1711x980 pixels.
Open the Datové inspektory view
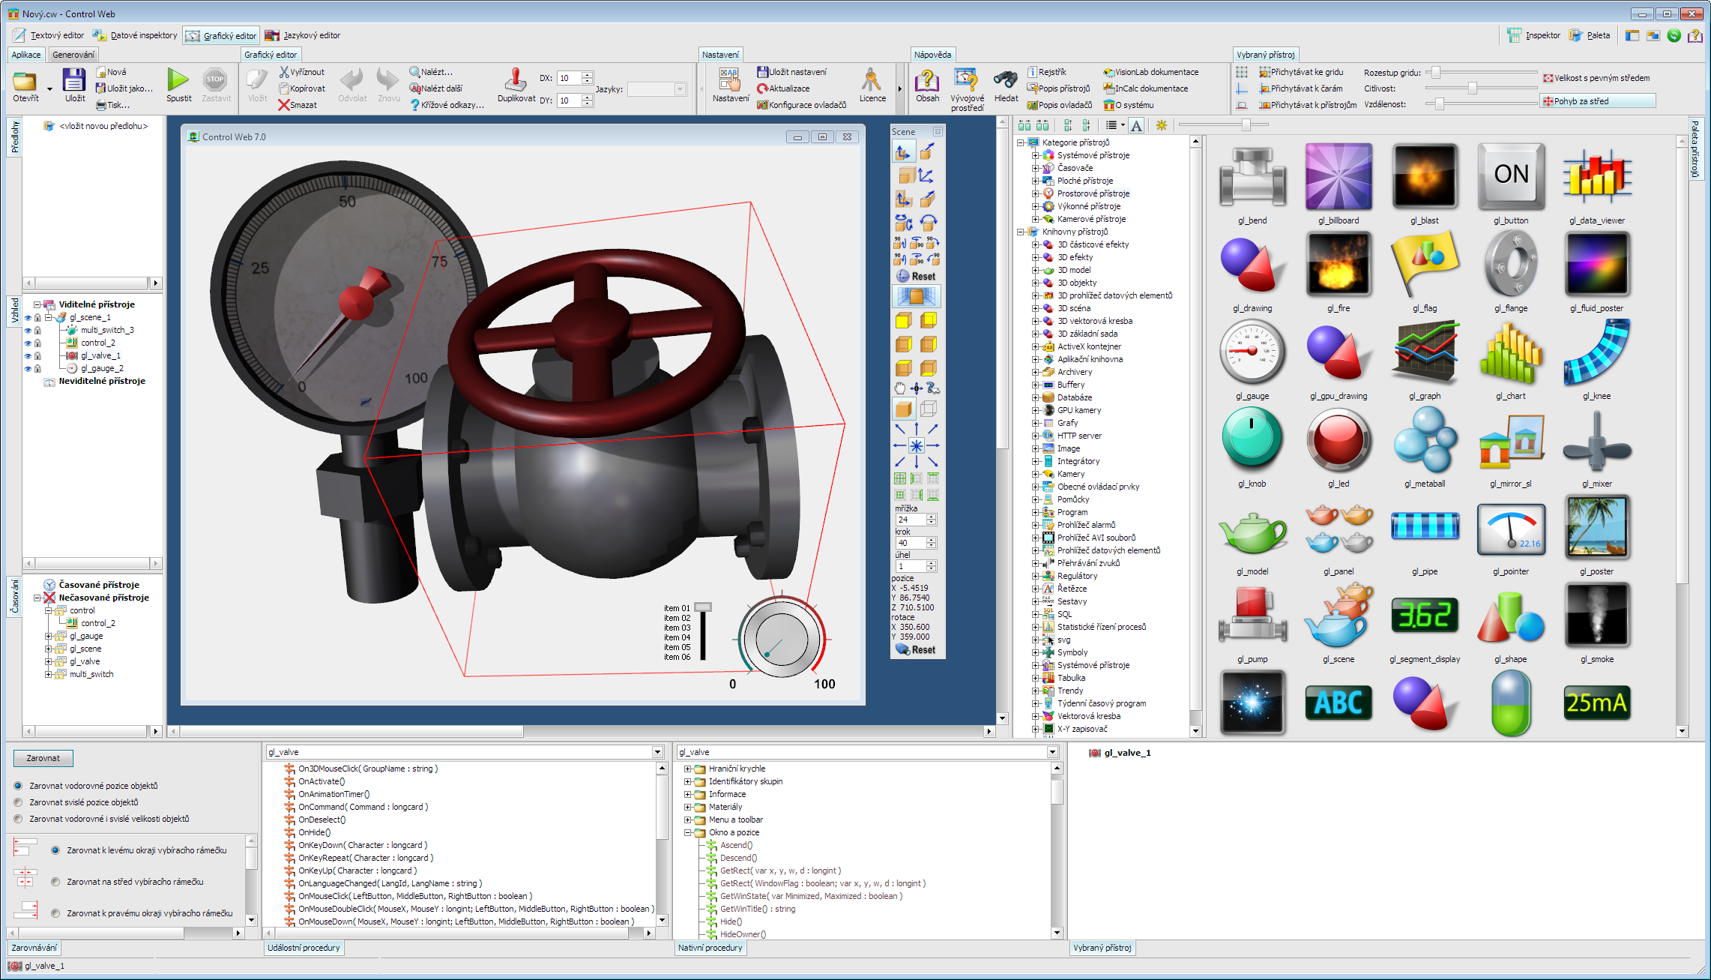136,35
